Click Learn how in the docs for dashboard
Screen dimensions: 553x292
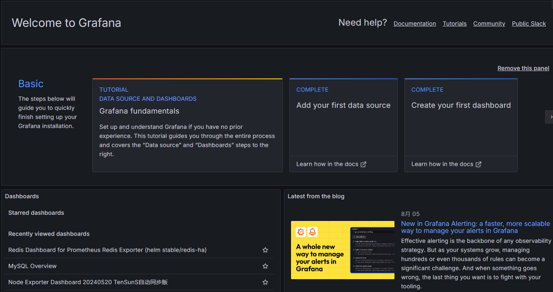446,164
